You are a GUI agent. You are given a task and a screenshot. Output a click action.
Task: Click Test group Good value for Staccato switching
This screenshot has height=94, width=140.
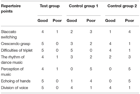[x=43, y=32]
